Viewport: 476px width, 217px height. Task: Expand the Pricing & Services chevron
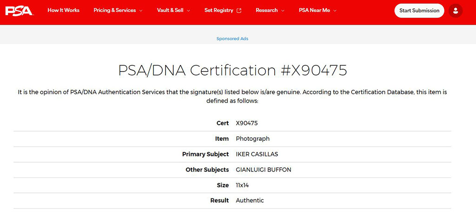(x=141, y=11)
